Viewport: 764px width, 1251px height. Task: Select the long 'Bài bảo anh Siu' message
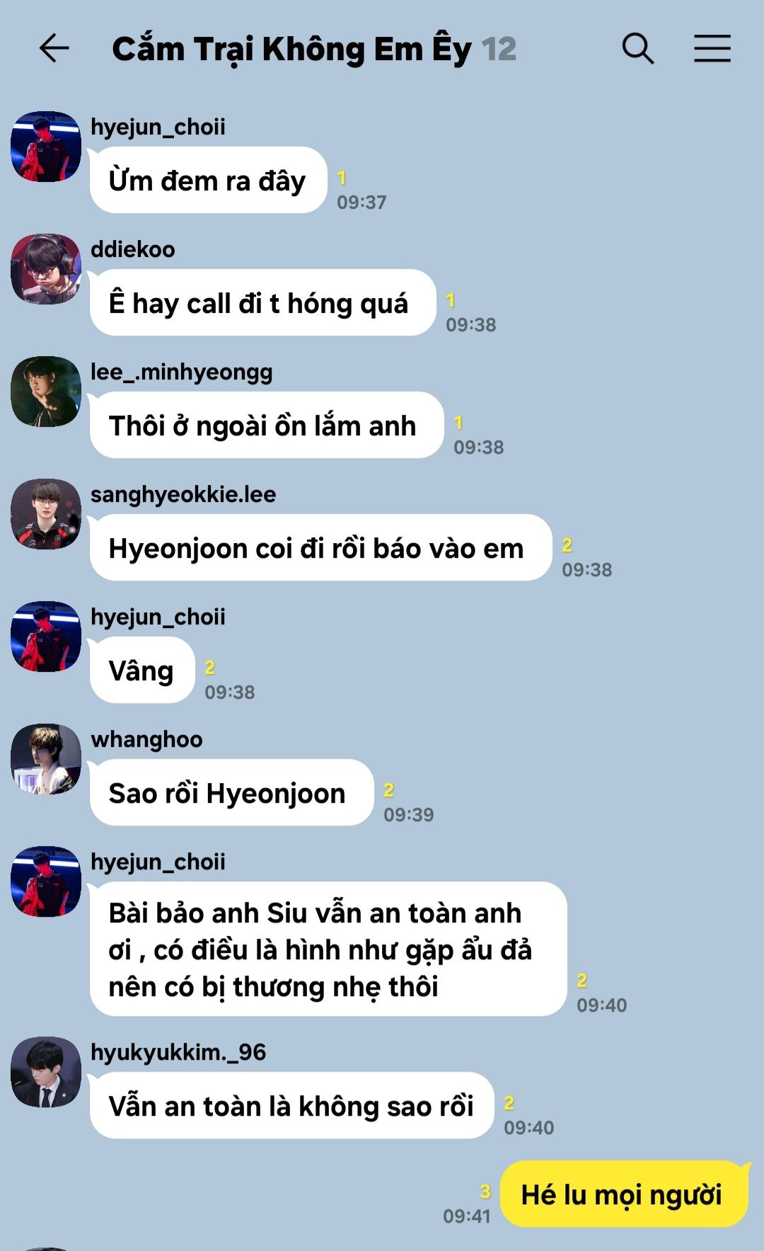[328, 949]
